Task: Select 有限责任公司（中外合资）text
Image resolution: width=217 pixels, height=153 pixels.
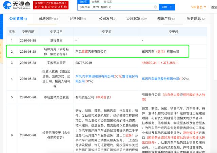Action: [93, 97]
